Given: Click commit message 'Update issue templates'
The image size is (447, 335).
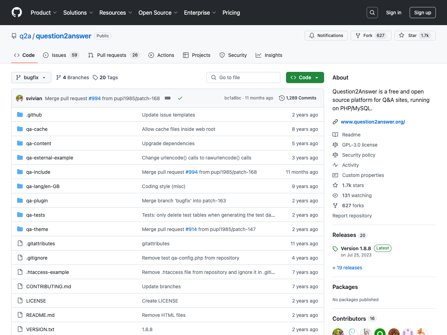Looking at the screenshot, I should click(168, 115).
